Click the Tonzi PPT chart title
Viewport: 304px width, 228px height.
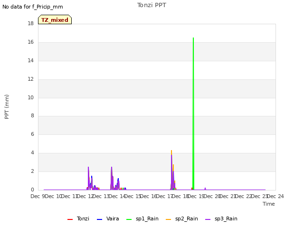152,5
